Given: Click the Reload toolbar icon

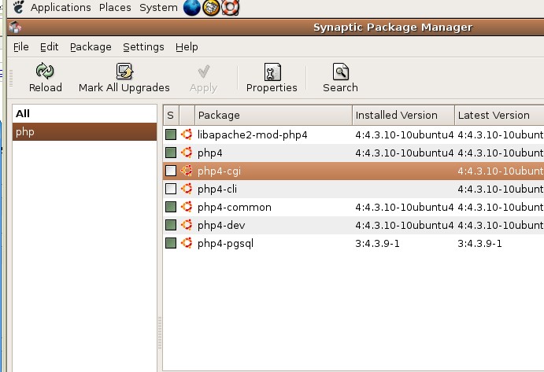Looking at the screenshot, I should tap(45, 71).
